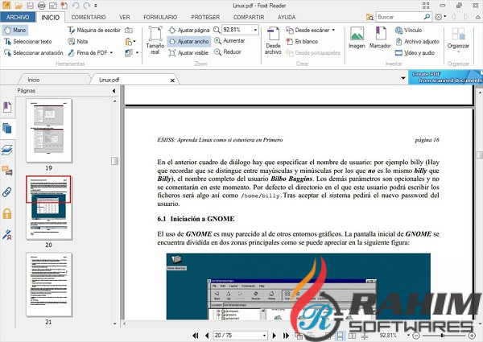Switch to the VER ribbon tab
The height and width of the screenshot is (342, 483).
pyautogui.click(x=125, y=17)
